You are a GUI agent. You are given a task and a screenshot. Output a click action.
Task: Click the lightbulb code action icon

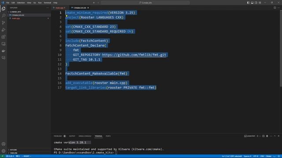(67, 16)
